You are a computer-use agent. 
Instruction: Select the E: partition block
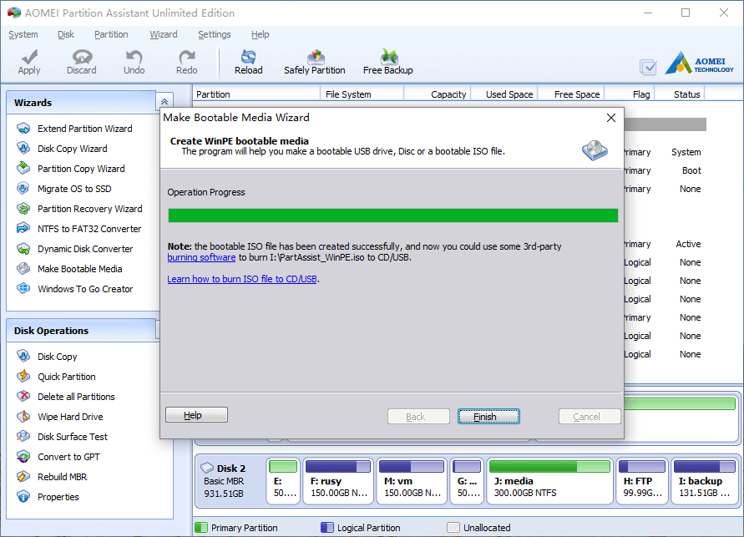(283, 480)
